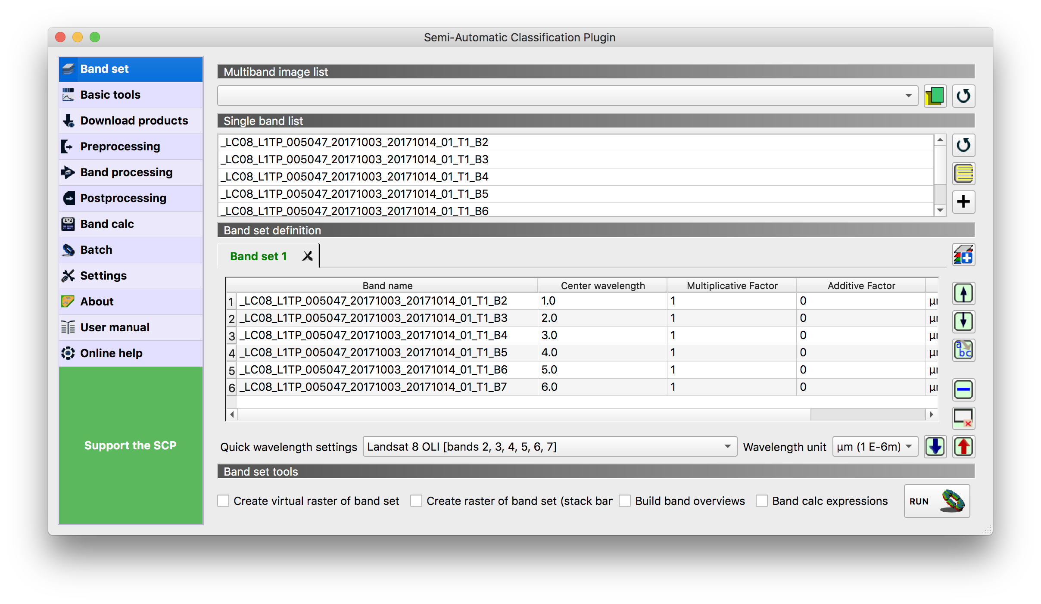Screen dimensions: 1041x604
Task: Click the sort bands by name icon
Action: click(x=963, y=350)
